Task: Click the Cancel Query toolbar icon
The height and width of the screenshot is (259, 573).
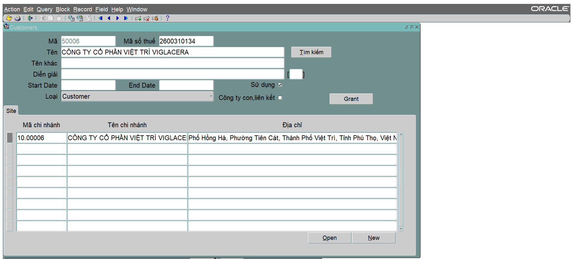Action: pyautogui.click(x=88, y=18)
